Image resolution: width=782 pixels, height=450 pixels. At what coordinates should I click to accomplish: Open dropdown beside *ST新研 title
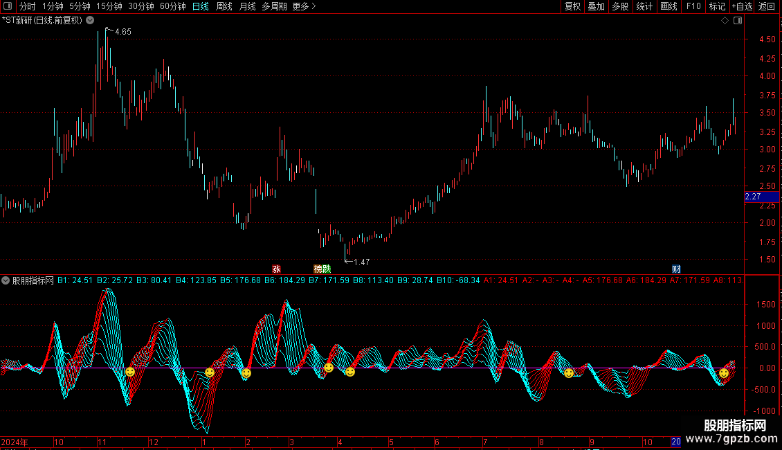[x=90, y=21]
